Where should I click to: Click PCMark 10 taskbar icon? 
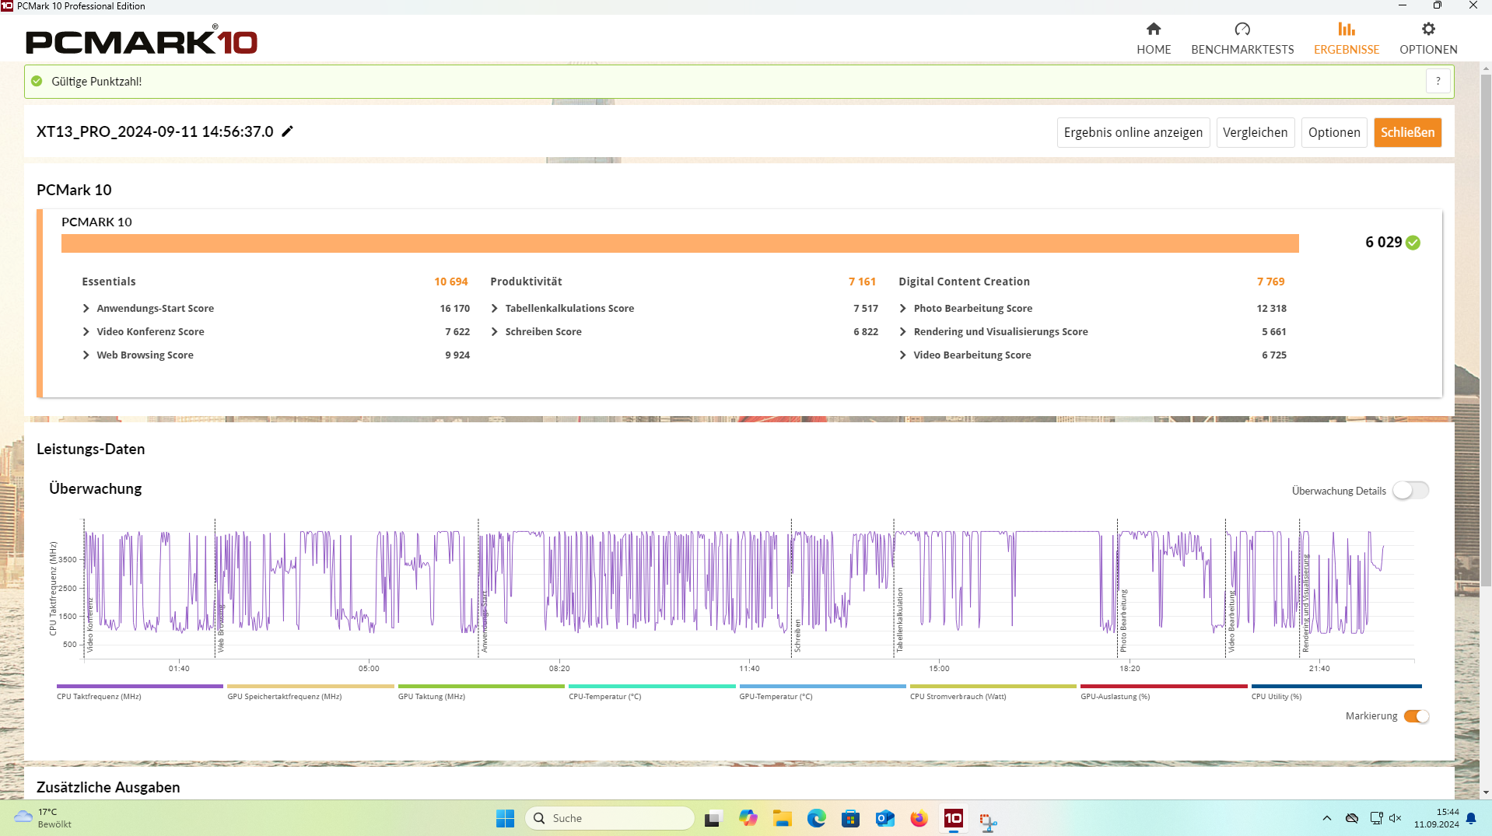tap(953, 818)
